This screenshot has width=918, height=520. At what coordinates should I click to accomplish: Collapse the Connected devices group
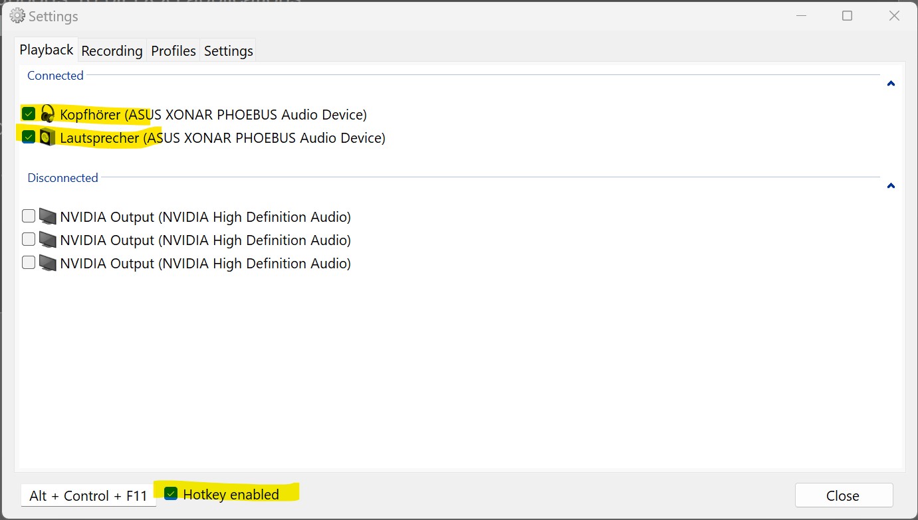click(x=891, y=84)
